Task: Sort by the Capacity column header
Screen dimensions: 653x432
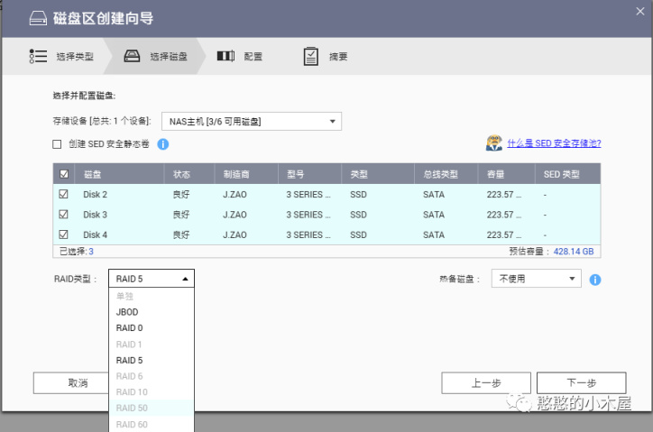Action: point(506,174)
